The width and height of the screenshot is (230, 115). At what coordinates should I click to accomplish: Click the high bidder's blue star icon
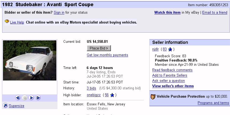pyautogui.click(x=112, y=95)
